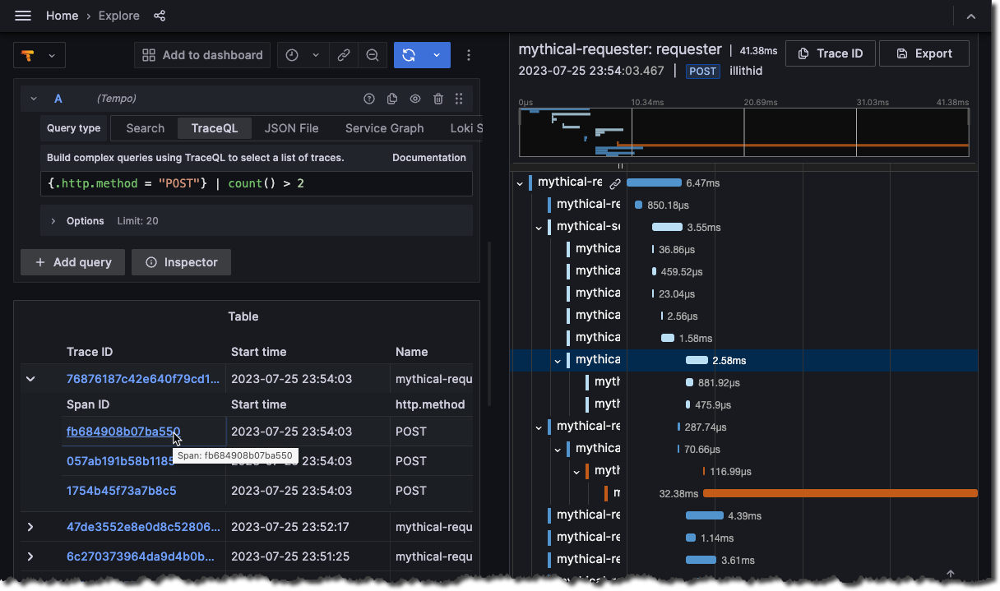Click the Trace ID copy button
The width and height of the screenshot is (1000, 591).
tap(831, 53)
